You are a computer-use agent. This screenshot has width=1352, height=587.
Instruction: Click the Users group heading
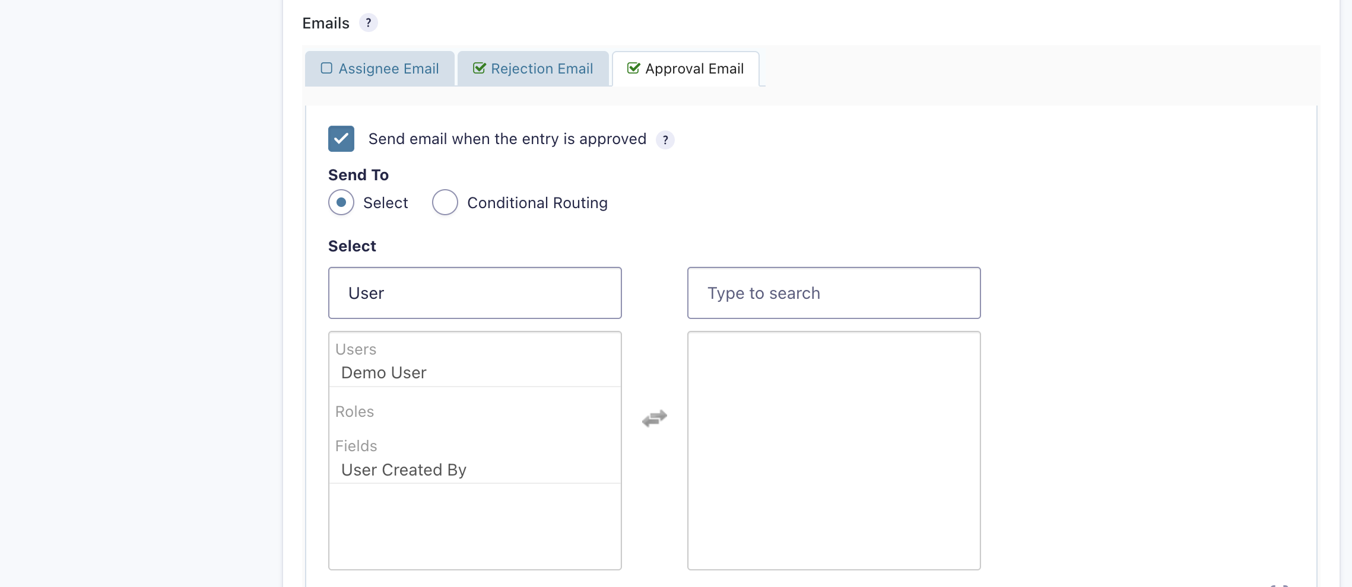point(356,350)
